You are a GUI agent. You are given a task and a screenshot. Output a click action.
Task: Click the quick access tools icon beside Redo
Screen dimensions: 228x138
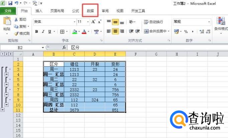pos(35,3)
